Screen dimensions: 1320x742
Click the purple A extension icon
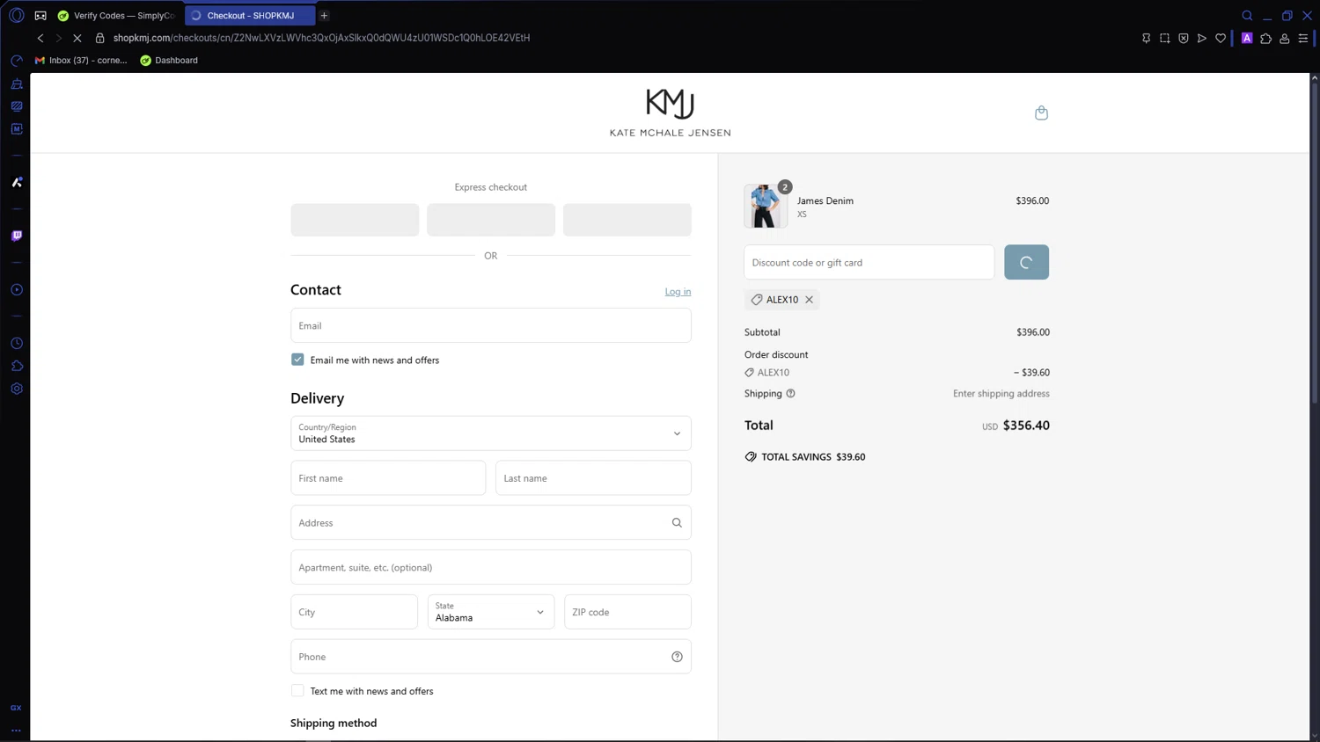tap(1247, 39)
